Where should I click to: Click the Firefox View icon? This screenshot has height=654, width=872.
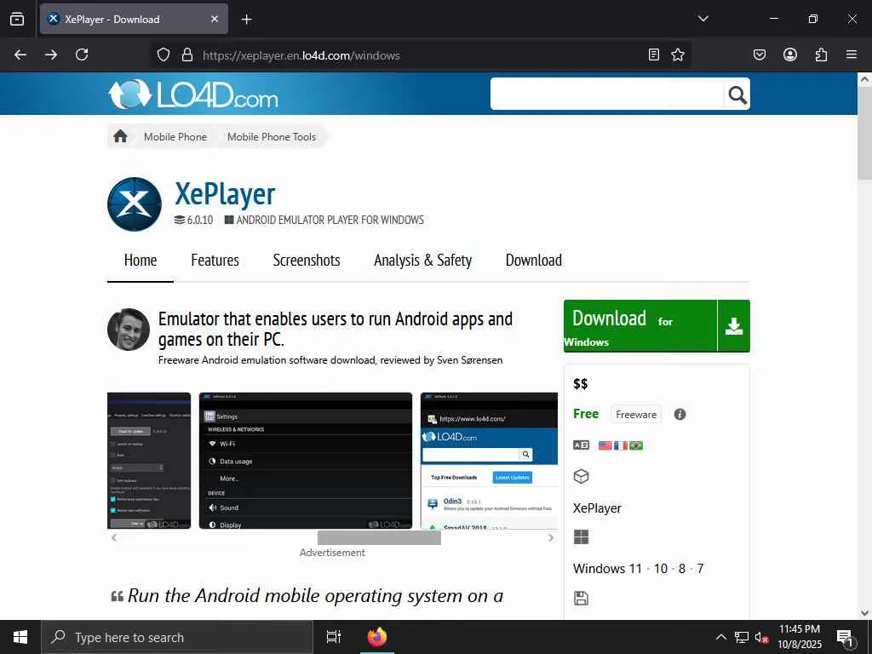tap(17, 19)
